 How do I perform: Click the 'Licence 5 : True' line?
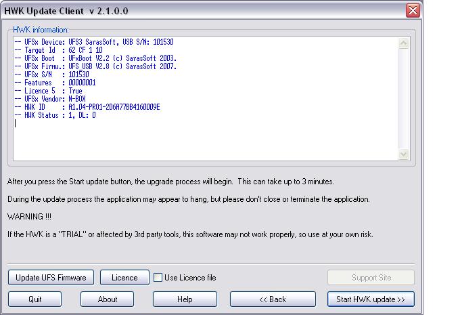49,91
